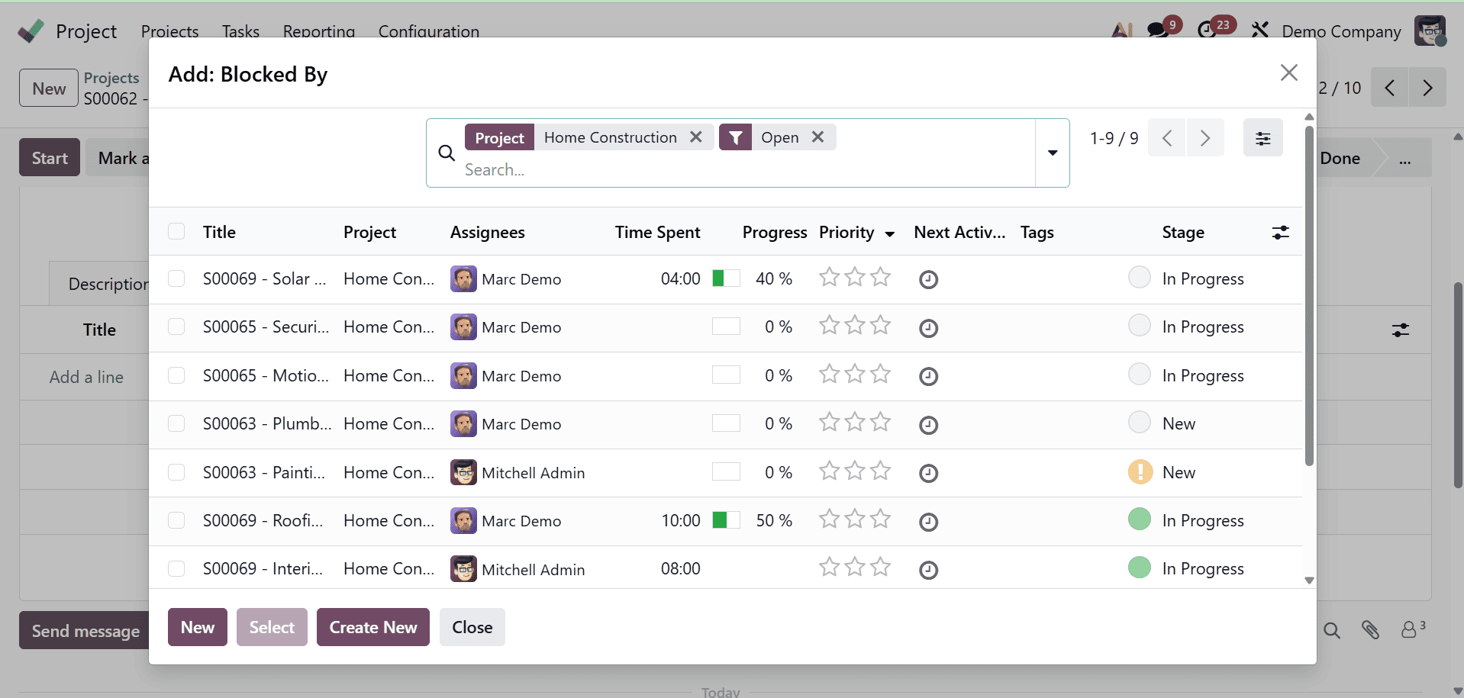Give one star priority to Mitchell Admin's Painting task
The image size is (1464, 698).
829,471
